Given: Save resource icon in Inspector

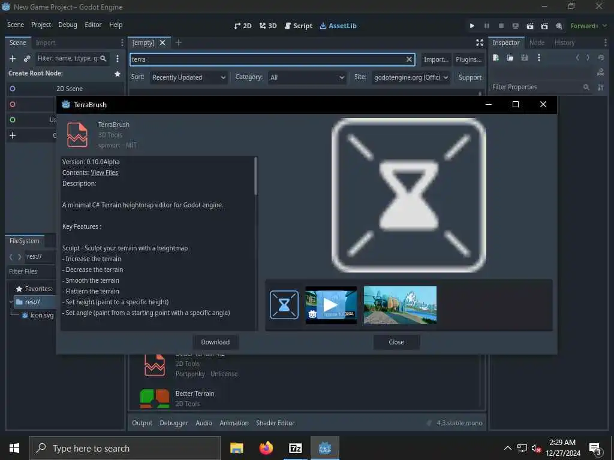Looking at the screenshot, I should tap(524, 58).
